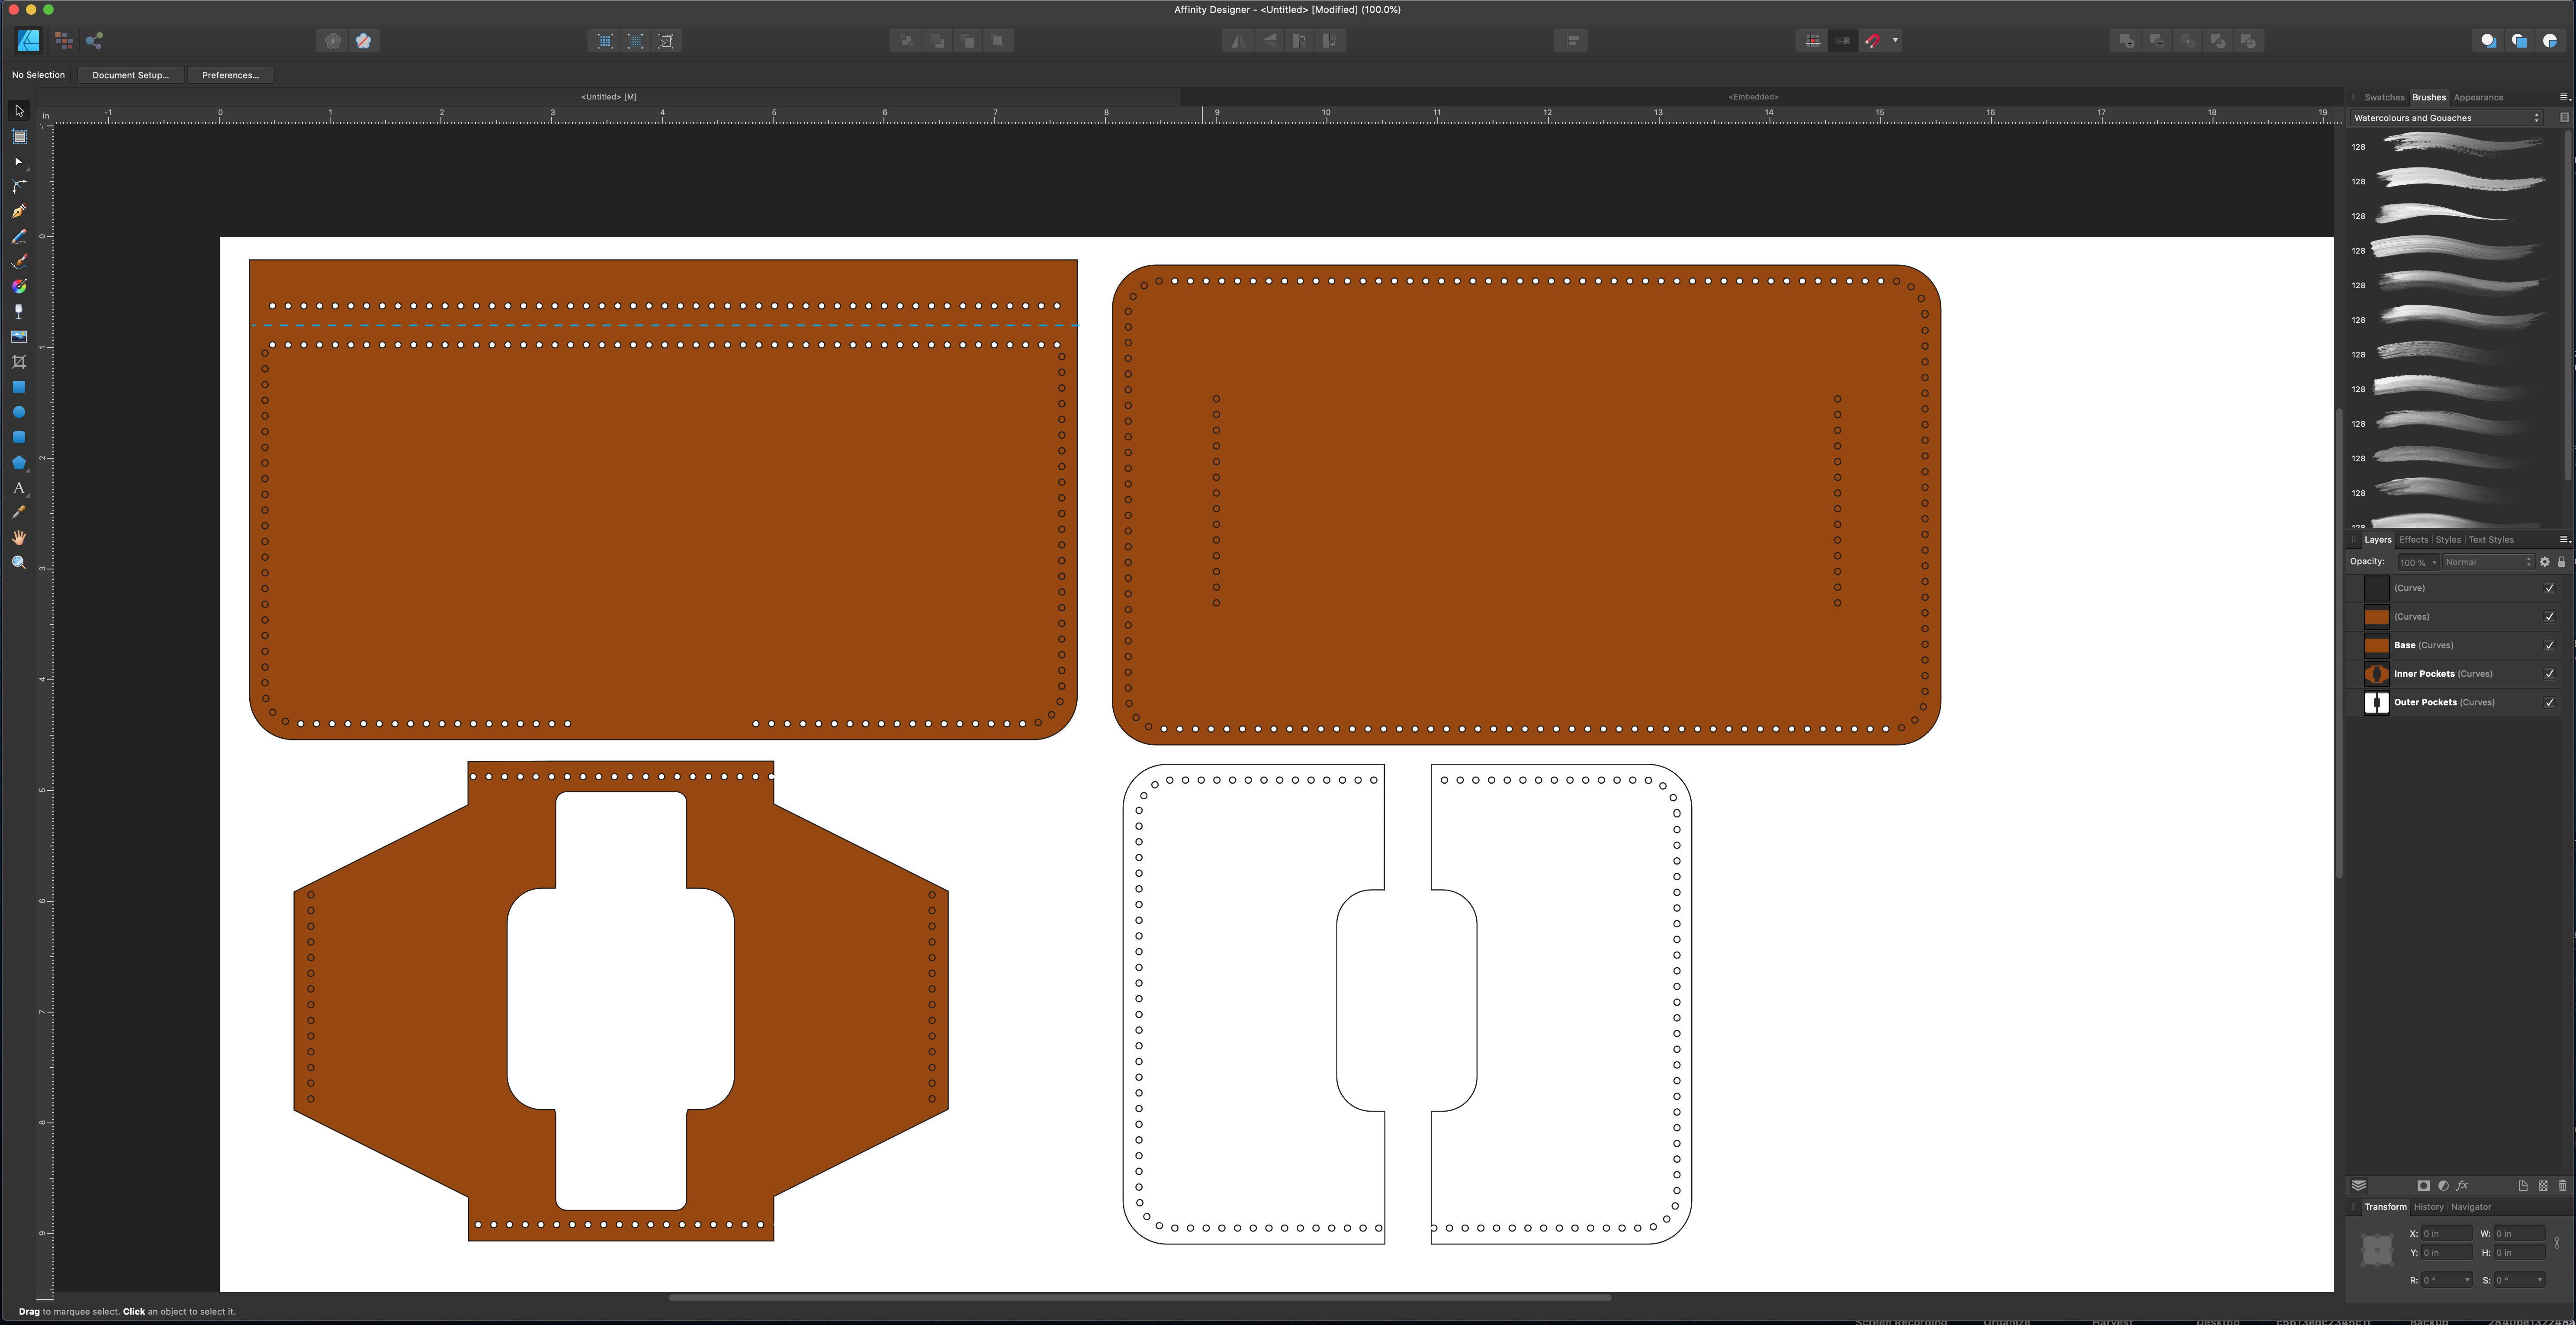Switch to the Navigator tab
The image size is (2576, 1325).
2471,1207
